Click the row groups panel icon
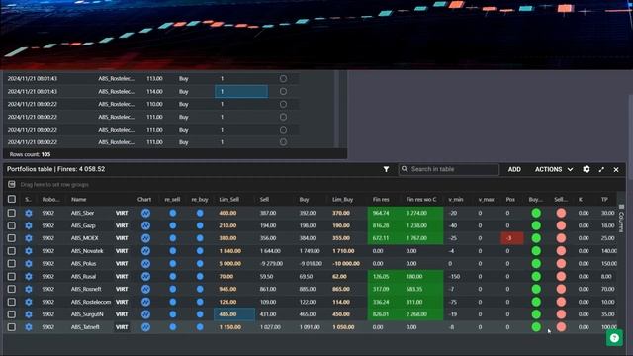 (11, 185)
